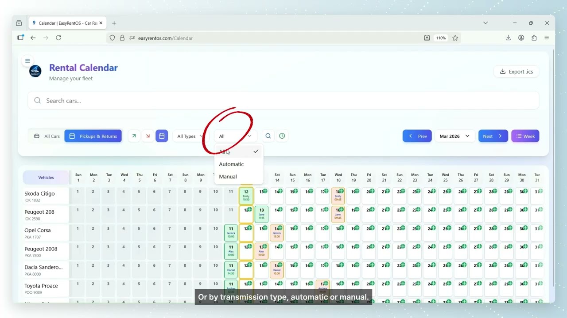Select the All transmission option

(x=239, y=151)
